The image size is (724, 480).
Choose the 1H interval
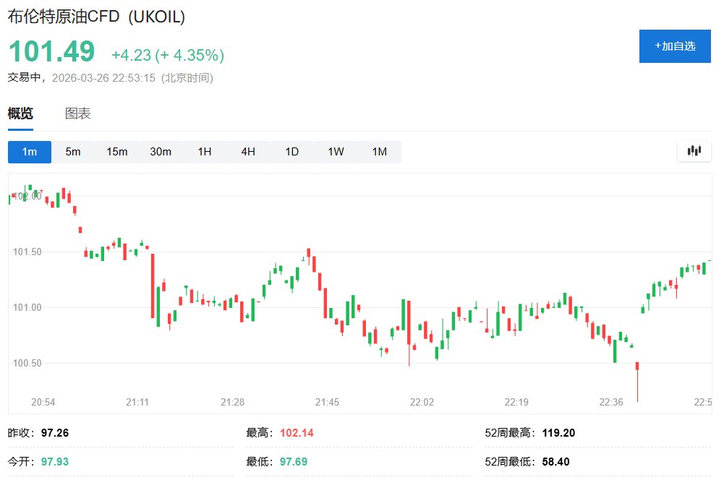205,152
